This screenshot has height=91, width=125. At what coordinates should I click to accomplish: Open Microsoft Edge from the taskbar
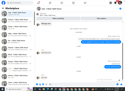click(x=48, y=89)
